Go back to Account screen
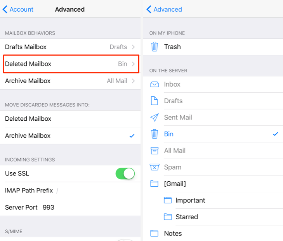This screenshot has height=241, width=283. (18, 9)
